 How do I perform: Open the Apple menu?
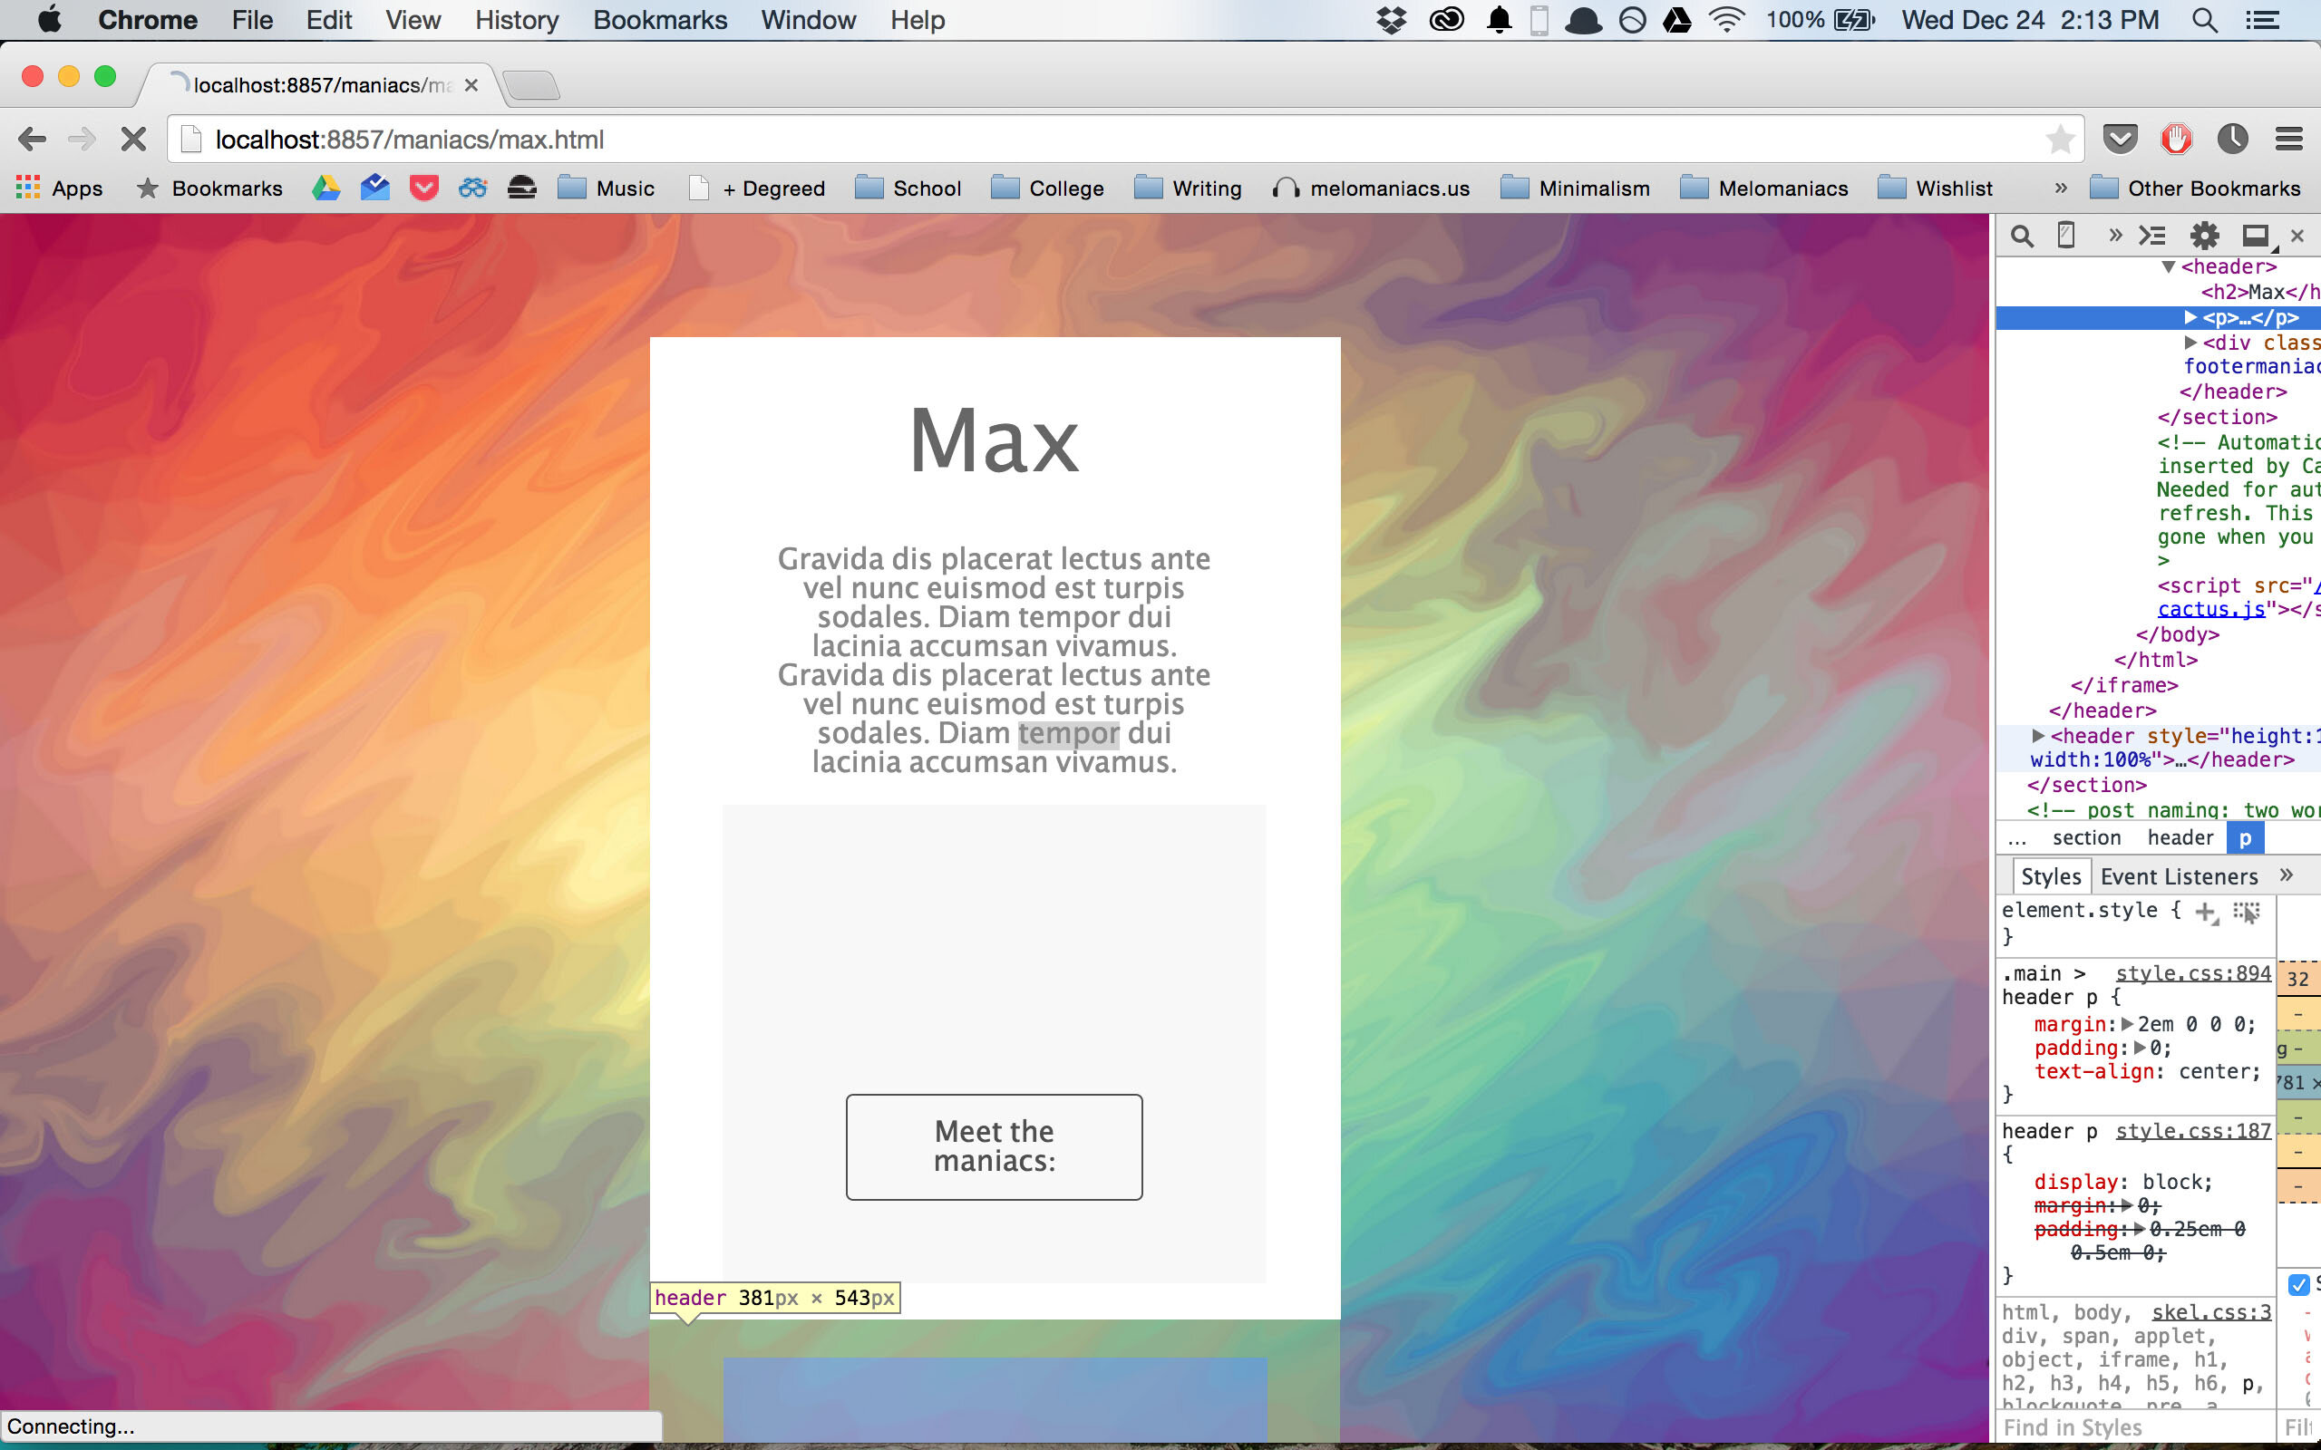click(49, 19)
